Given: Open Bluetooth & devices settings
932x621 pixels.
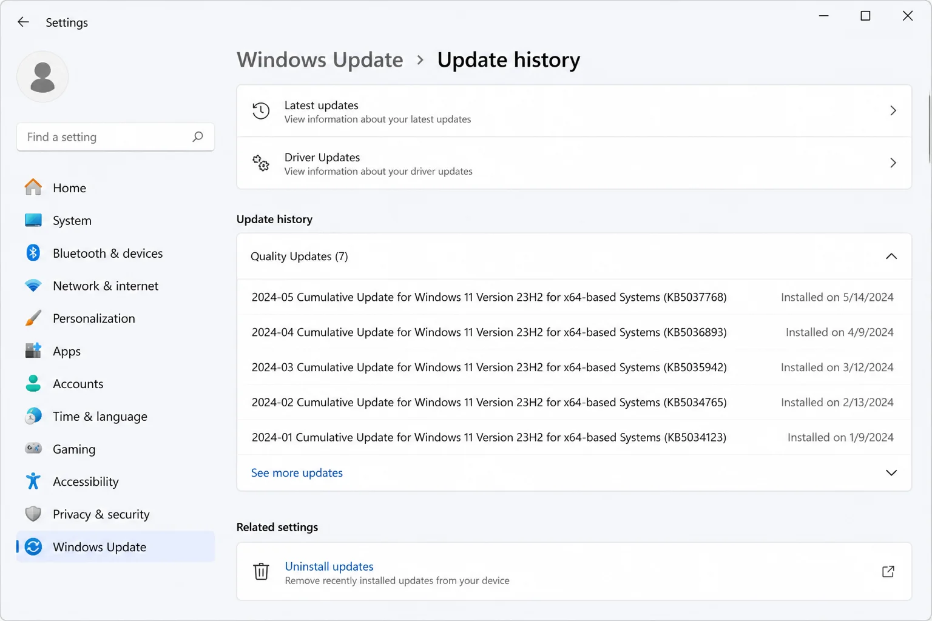Looking at the screenshot, I should pos(115,253).
